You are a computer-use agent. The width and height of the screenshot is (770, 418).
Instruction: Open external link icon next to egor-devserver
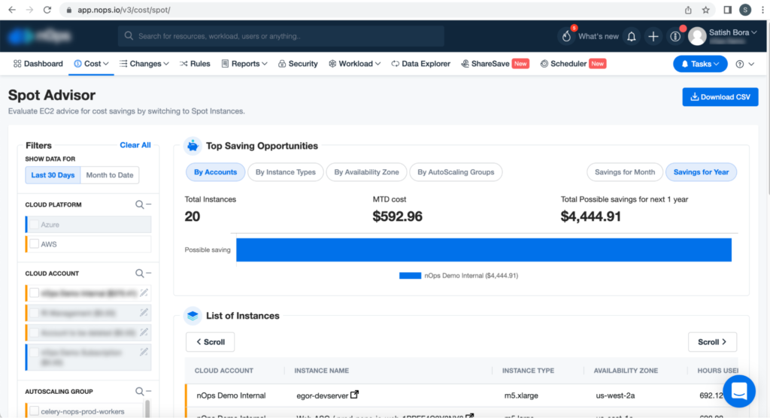point(355,395)
